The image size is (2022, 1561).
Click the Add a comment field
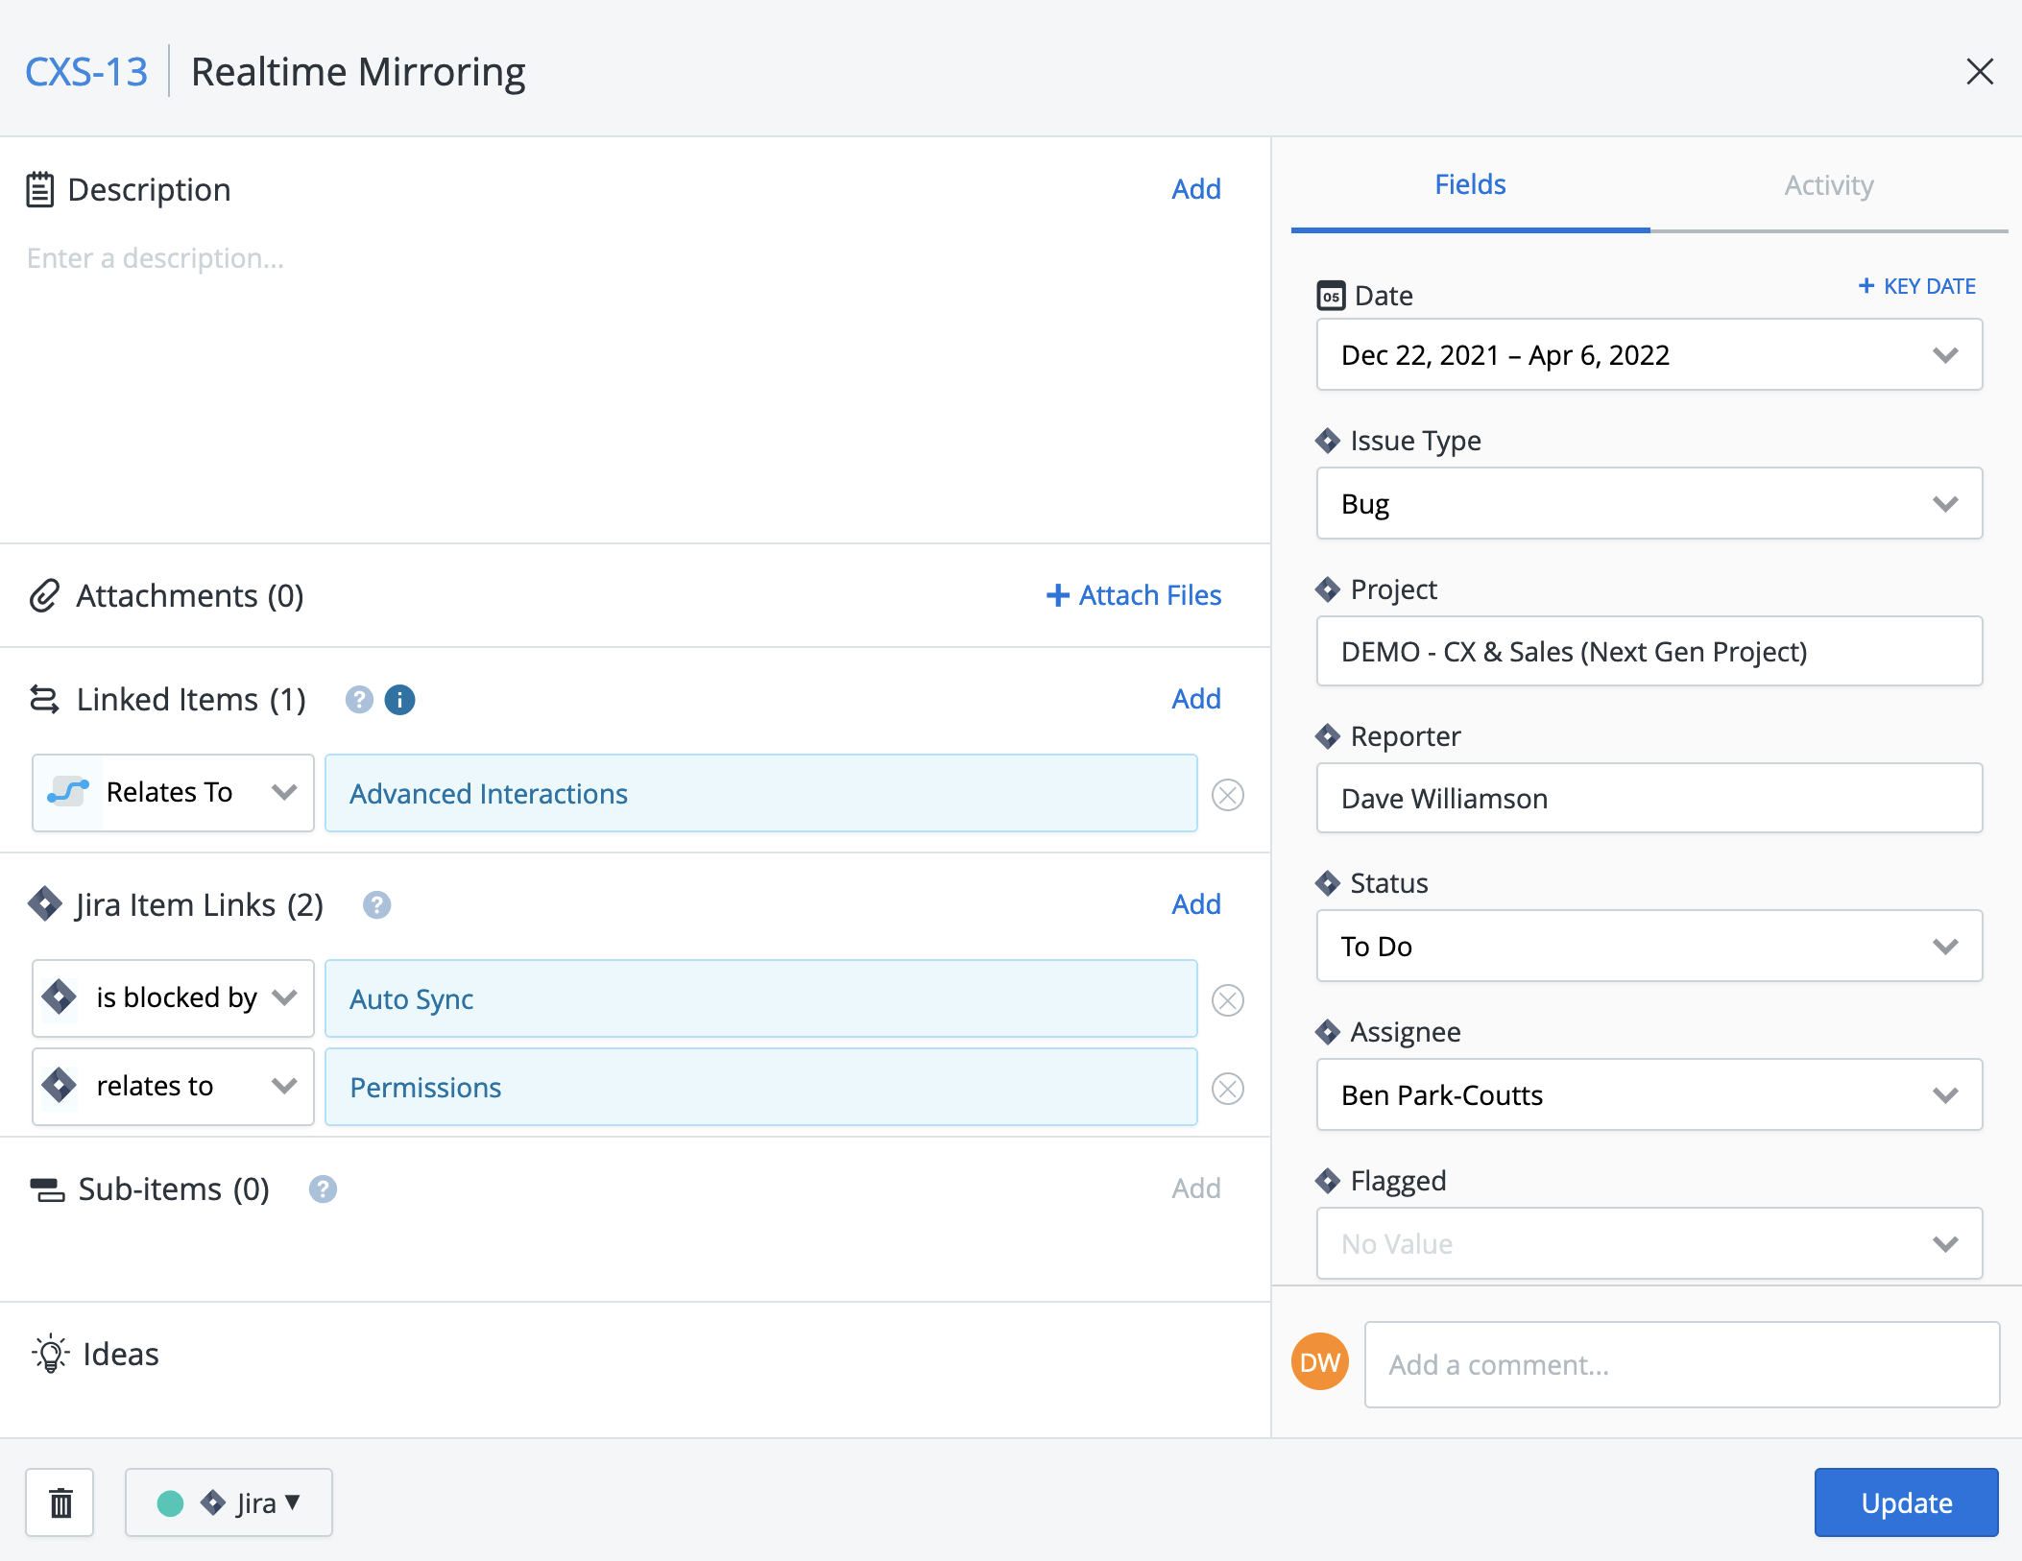coord(1681,1364)
